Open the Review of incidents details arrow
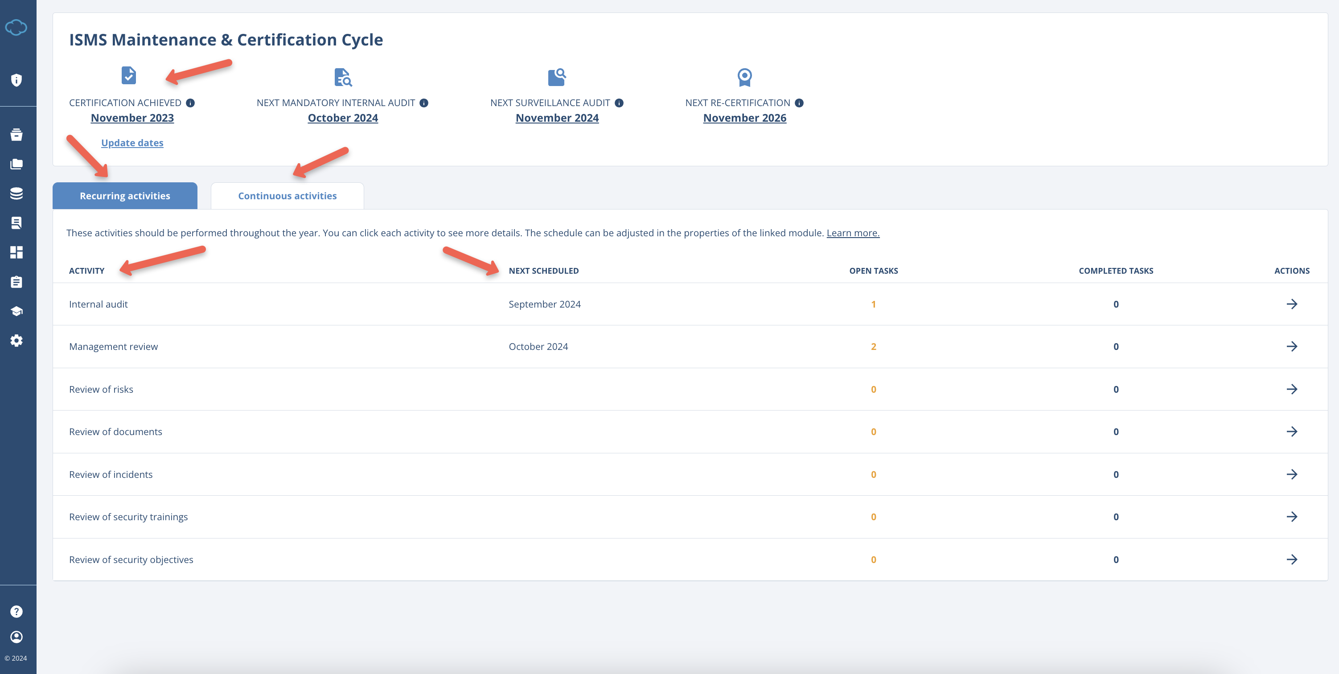Image resolution: width=1339 pixels, height=674 pixels. 1293,474
